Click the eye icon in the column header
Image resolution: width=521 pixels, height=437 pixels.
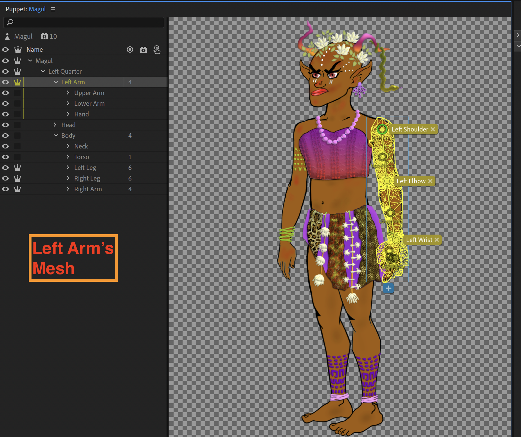(5, 49)
